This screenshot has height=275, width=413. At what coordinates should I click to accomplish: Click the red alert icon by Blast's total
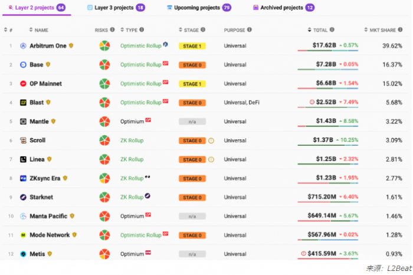312,102
